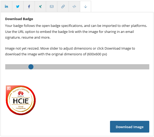Click the blue slider handle
The width and height of the screenshot is (154, 137).
31,67
